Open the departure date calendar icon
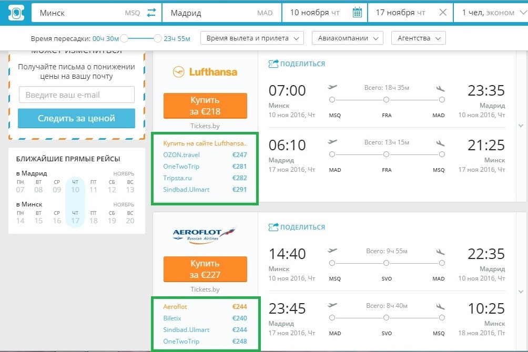This screenshot has height=352, width=528. point(357,13)
